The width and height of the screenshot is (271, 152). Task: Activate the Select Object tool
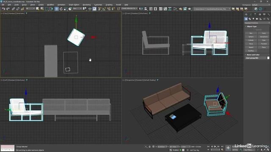[38, 8]
